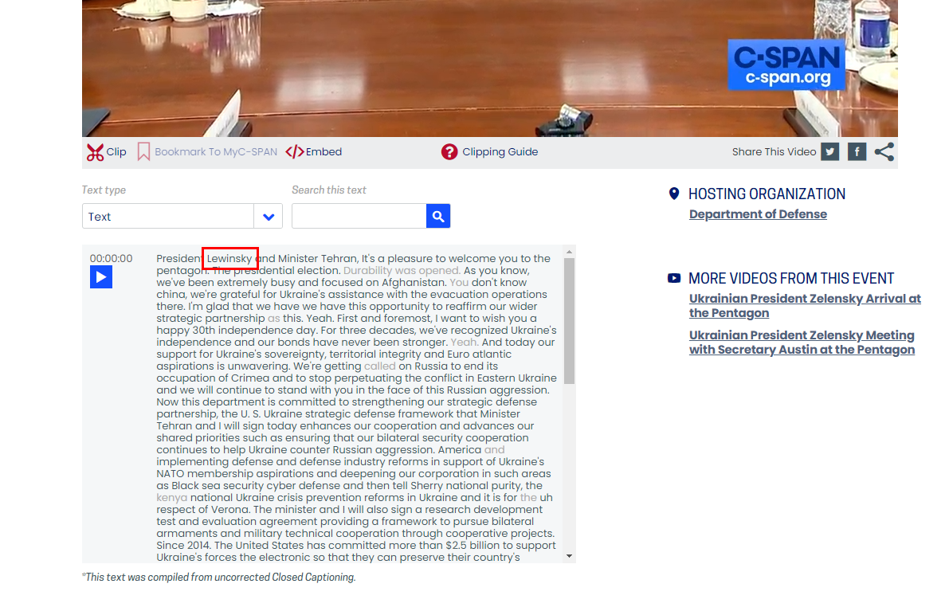The width and height of the screenshot is (949, 615).
Task: Click the transcript scrollbar down arrow
Action: point(569,556)
